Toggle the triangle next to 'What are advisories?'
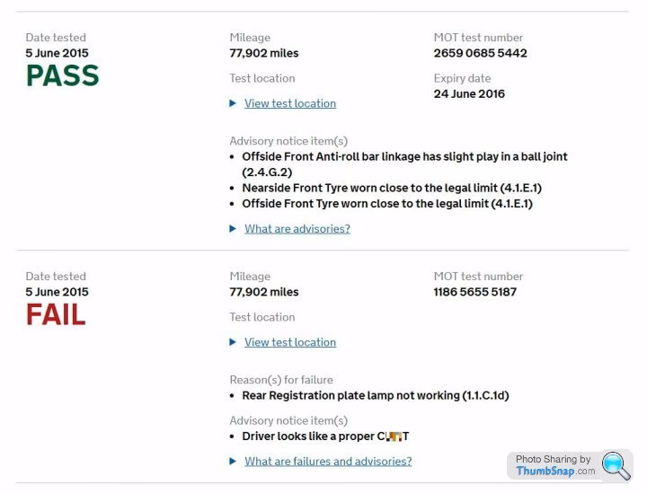This screenshot has width=647, height=494. 234,229
